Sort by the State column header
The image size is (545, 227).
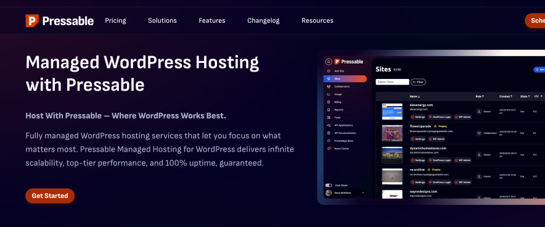point(525,96)
